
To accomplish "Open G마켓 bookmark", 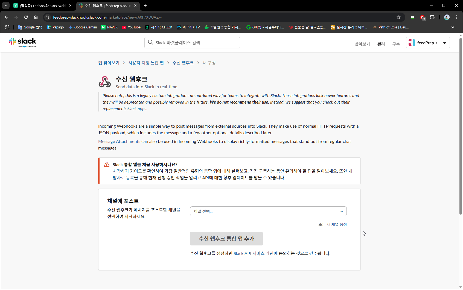I will click(265, 27).
